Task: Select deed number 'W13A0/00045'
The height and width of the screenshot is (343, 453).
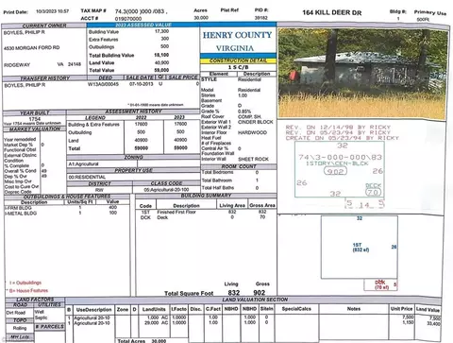Action: [x=103, y=84]
